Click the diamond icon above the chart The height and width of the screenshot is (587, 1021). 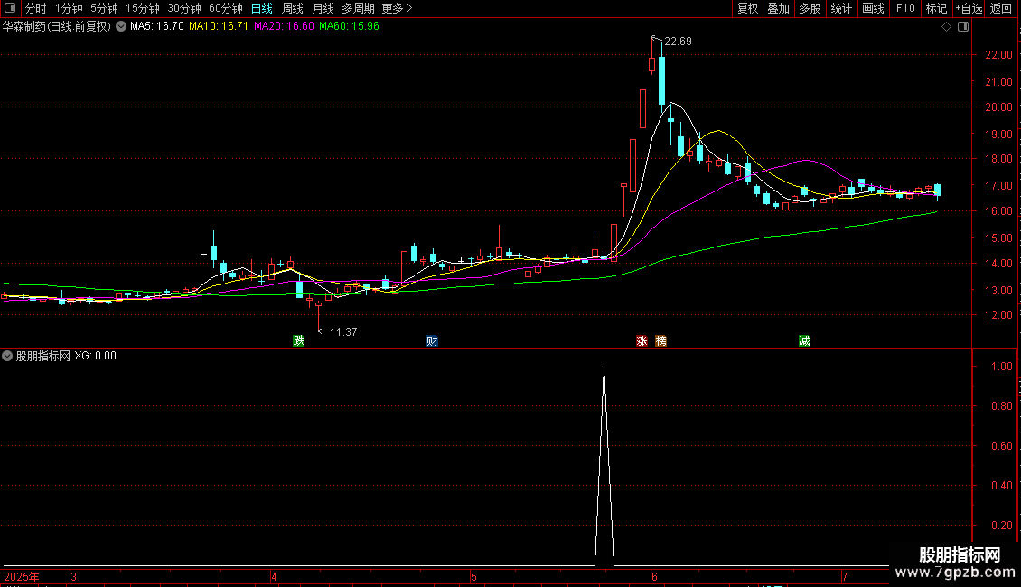pyautogui.click(x=947, y=27)
